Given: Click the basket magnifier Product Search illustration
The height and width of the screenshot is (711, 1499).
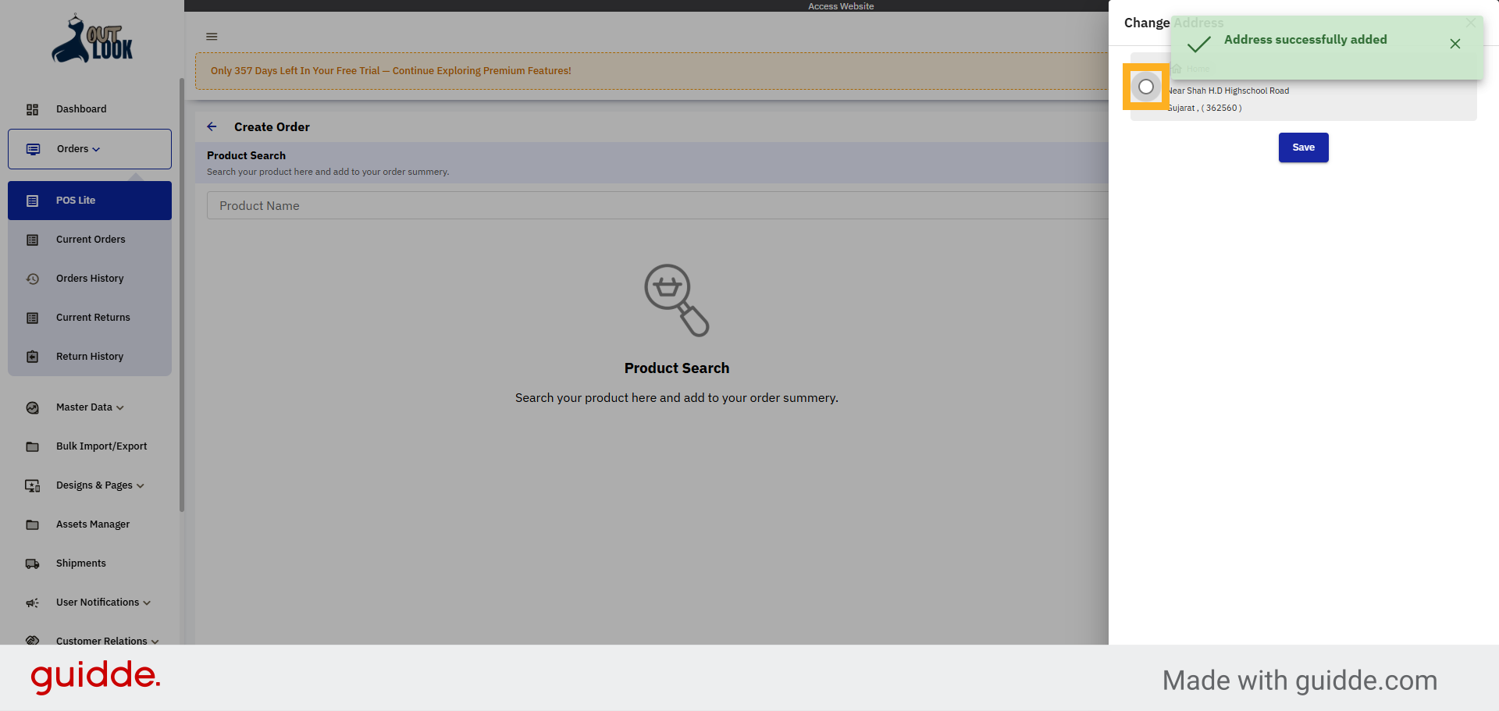Looking at the screenshot, I should click(676, 300).
